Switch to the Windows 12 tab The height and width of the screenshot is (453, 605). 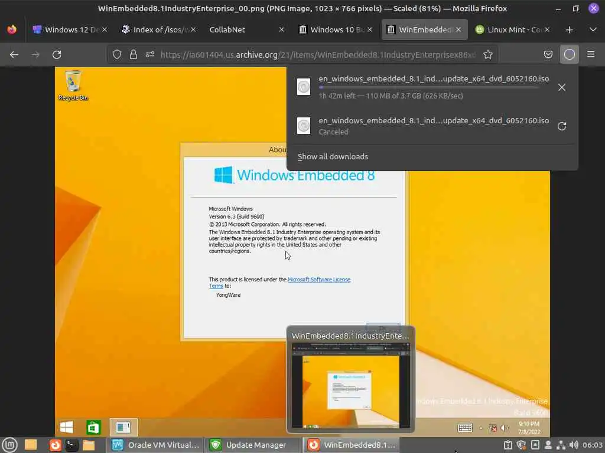tap(70, 29)
